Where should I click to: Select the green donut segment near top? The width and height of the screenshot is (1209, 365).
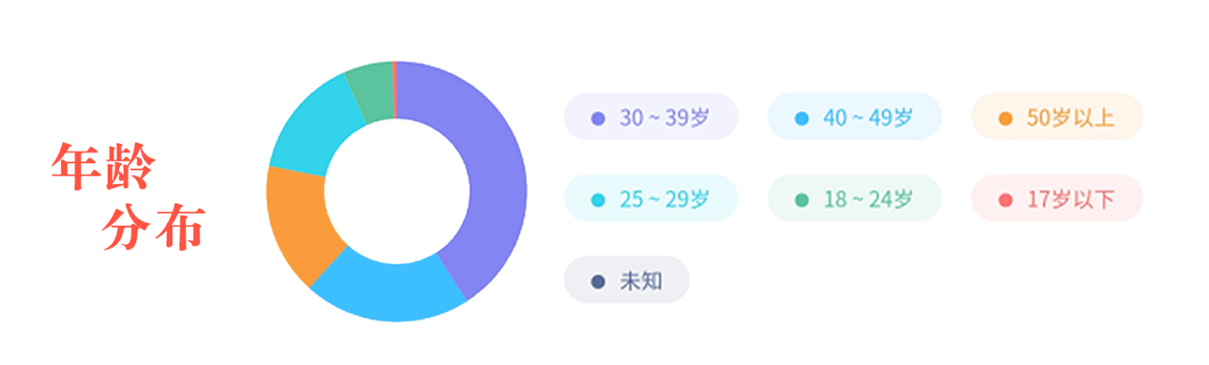[x=372, y=91]
